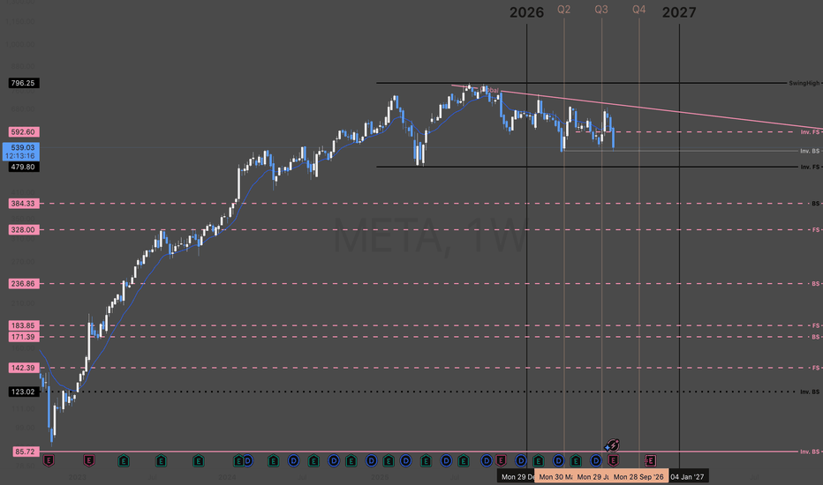Viewport: 823px width, 485px height.
Task: Click the Inv. BS label on the dotted 123.02 line
Action: click(810, 392)
